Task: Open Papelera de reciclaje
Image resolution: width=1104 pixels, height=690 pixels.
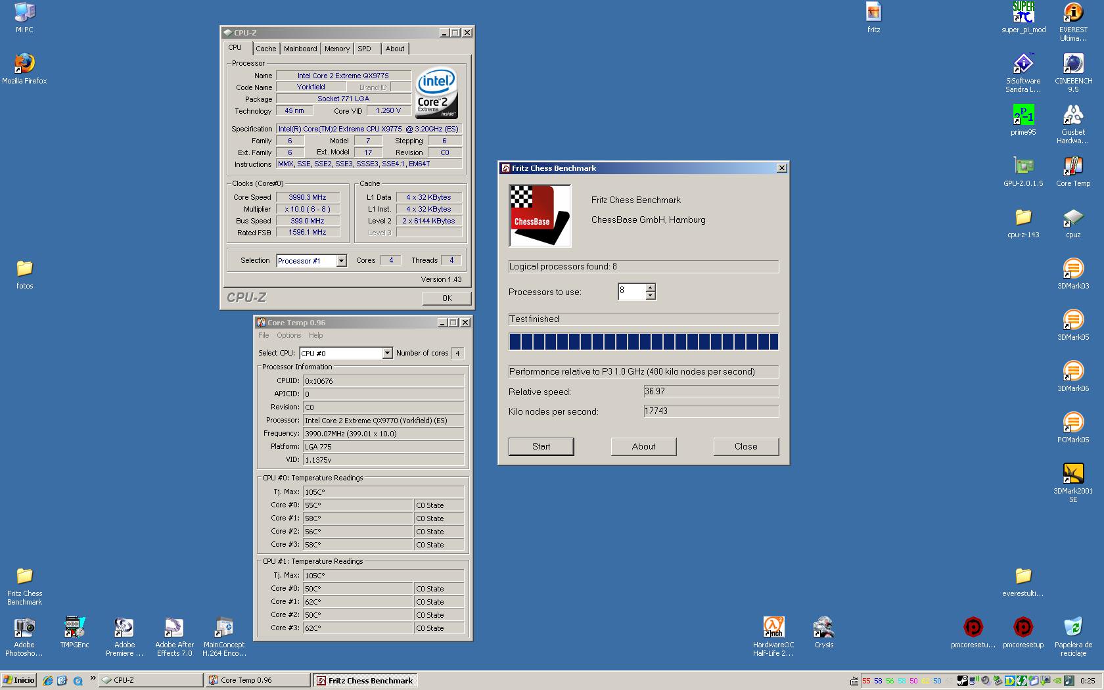Action: pos(1073,637)
